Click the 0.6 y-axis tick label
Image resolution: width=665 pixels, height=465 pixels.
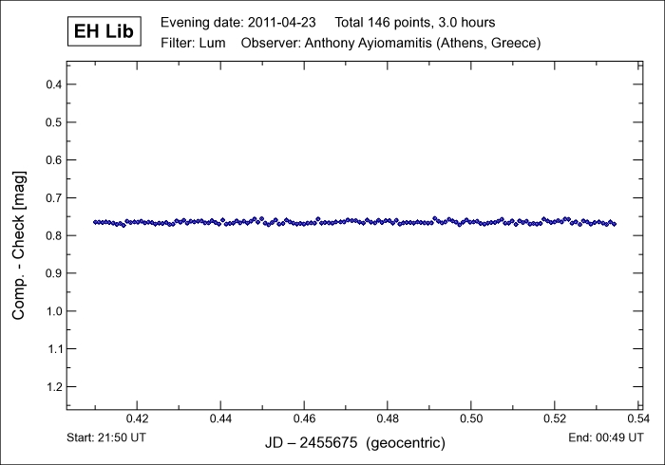coord(54,160)
